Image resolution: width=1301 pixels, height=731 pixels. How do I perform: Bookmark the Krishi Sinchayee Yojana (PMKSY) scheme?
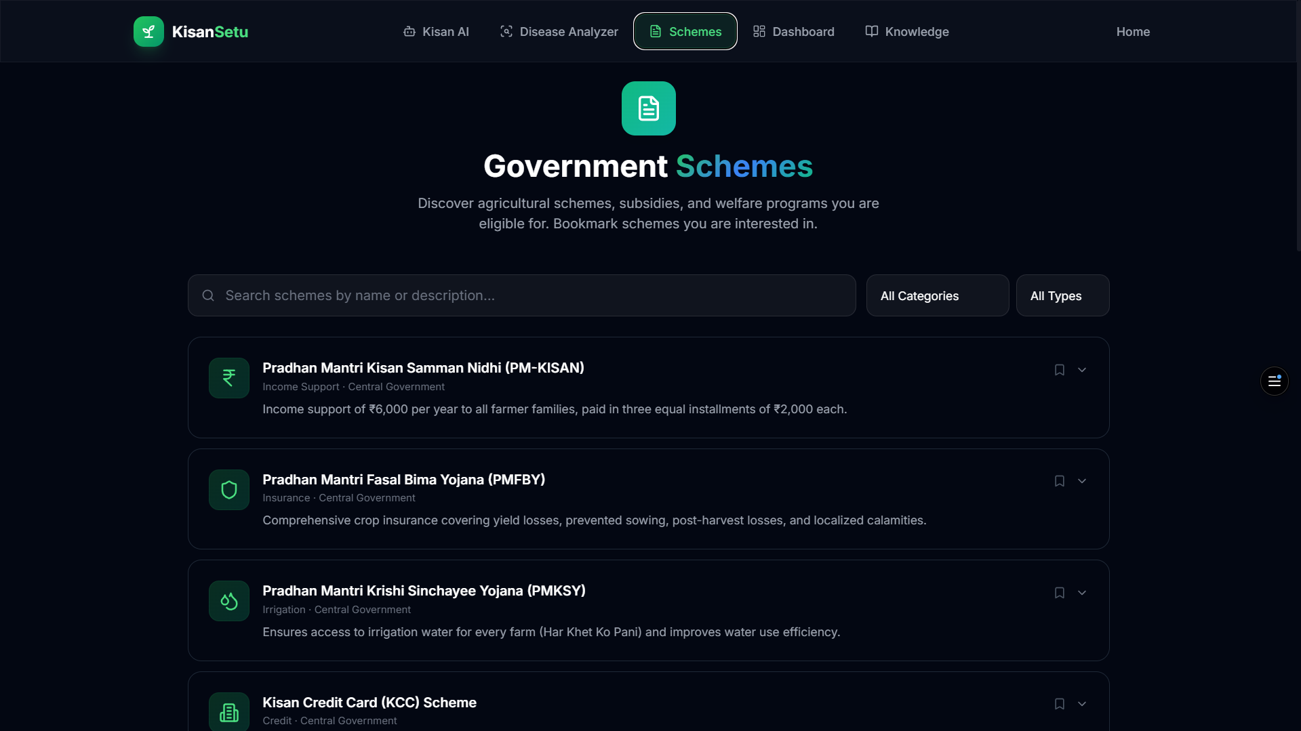click(1059, 593)
